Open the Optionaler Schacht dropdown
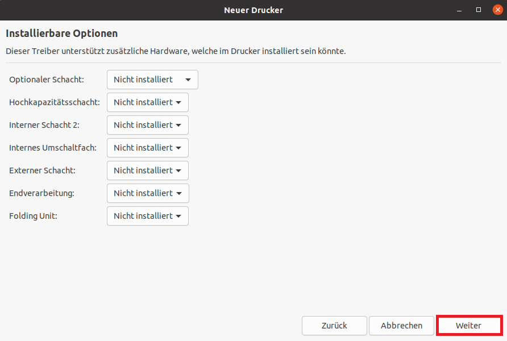Image resolution: width=507 pixels, height=341 pixels. click(152, 80)
